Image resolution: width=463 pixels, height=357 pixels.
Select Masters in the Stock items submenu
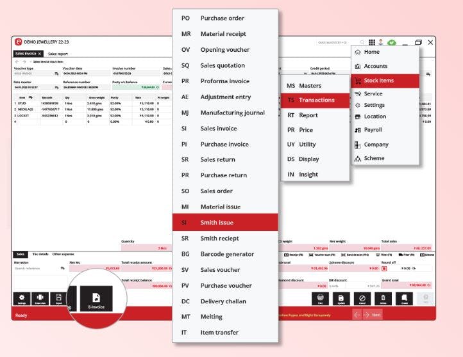click(x=315, y=86)
